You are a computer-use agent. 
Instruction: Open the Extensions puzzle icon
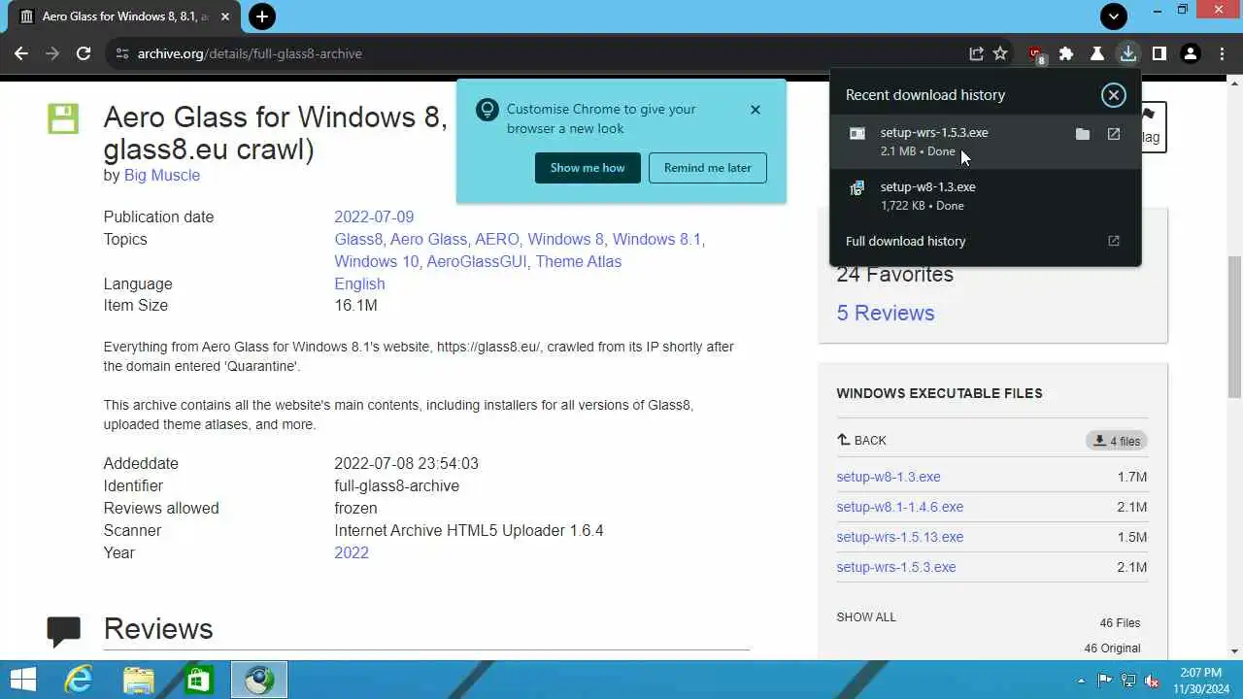[1066, 53]
